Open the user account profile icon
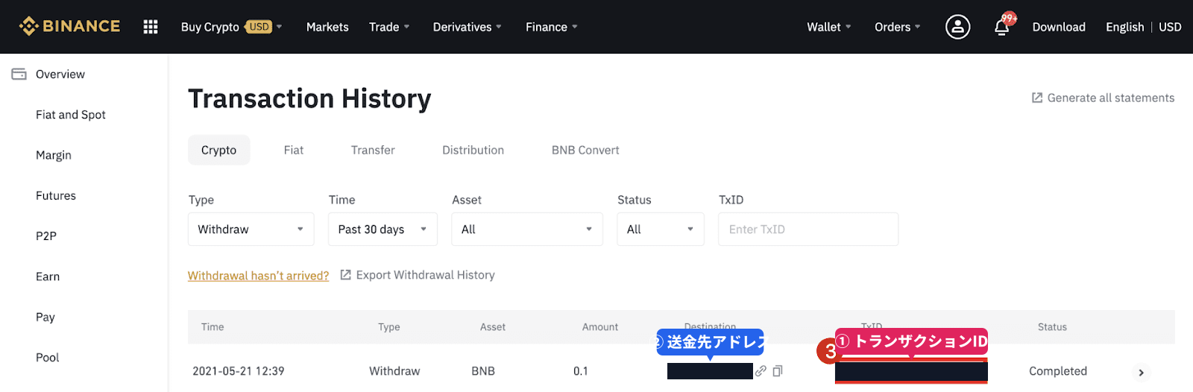 [x=957, y=27]
